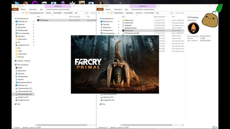This screenshot has width=230, height=129.
Task: Open Главная tab in left window
Action: pyautogui.click(x=23, y=9)
